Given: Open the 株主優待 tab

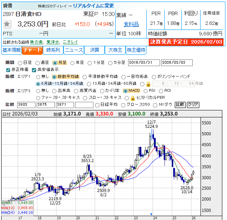Looking at the screenshot, I should (136, 50).
